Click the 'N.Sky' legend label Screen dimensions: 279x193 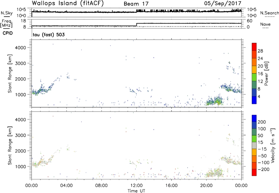coord(7,13)
